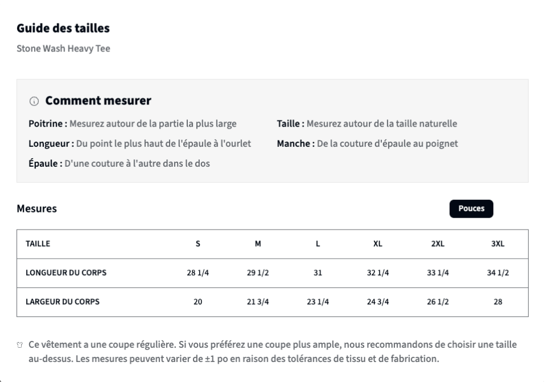Click the LONGUEUR DU CORPS row label
Viewport: 548px width, 382px height.
coord(66,273)
